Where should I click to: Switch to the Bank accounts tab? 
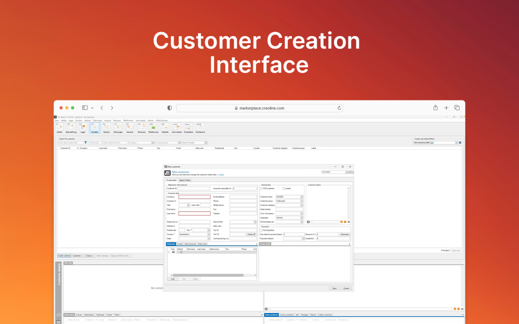pos(190,244)
